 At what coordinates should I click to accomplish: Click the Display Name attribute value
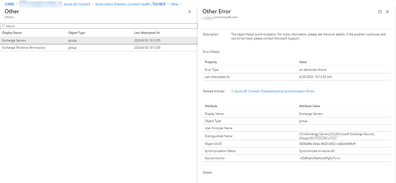[x=311, y=114]
